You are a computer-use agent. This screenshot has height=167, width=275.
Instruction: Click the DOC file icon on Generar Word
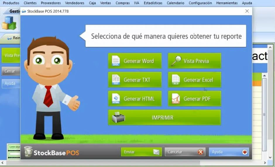pyautogui.click(x=116, y=61)
